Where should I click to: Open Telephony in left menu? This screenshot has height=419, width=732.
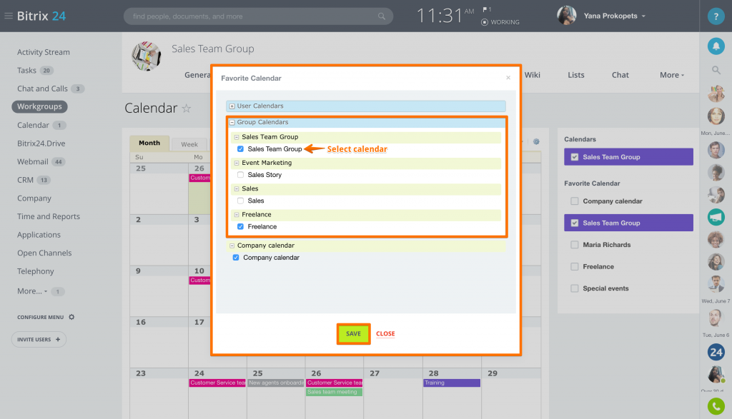tap(36, 271)
